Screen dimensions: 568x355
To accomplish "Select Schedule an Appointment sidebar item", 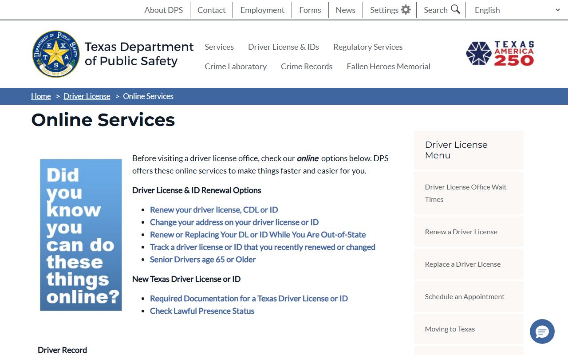I will (469, 296).
